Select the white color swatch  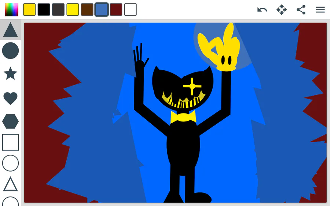point(131,10)
